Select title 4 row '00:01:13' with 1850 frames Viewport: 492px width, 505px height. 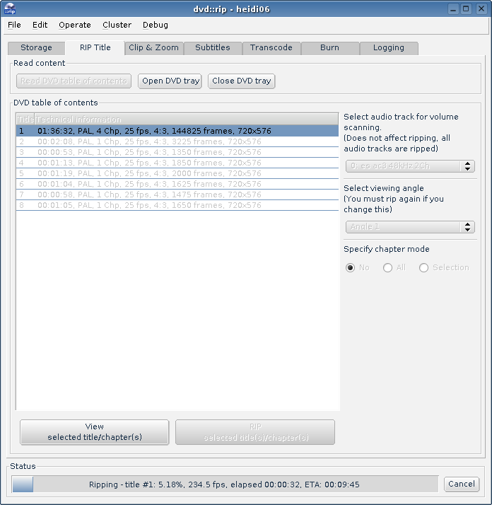177,163
